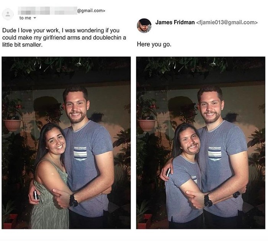Open the edited photo in the reply

201,143
